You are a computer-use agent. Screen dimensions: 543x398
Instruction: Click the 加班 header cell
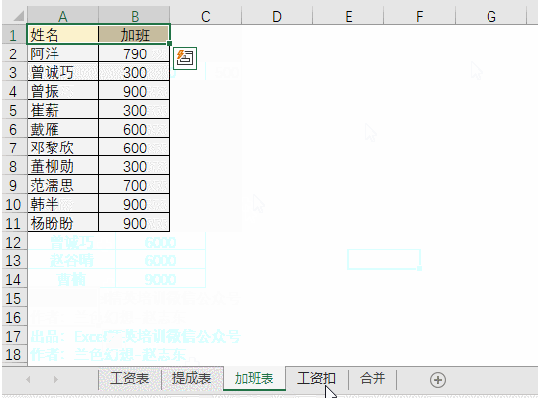coord(135,35)
